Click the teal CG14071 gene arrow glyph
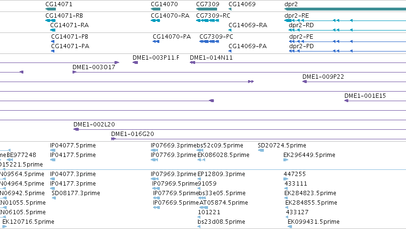 [51, 9]
